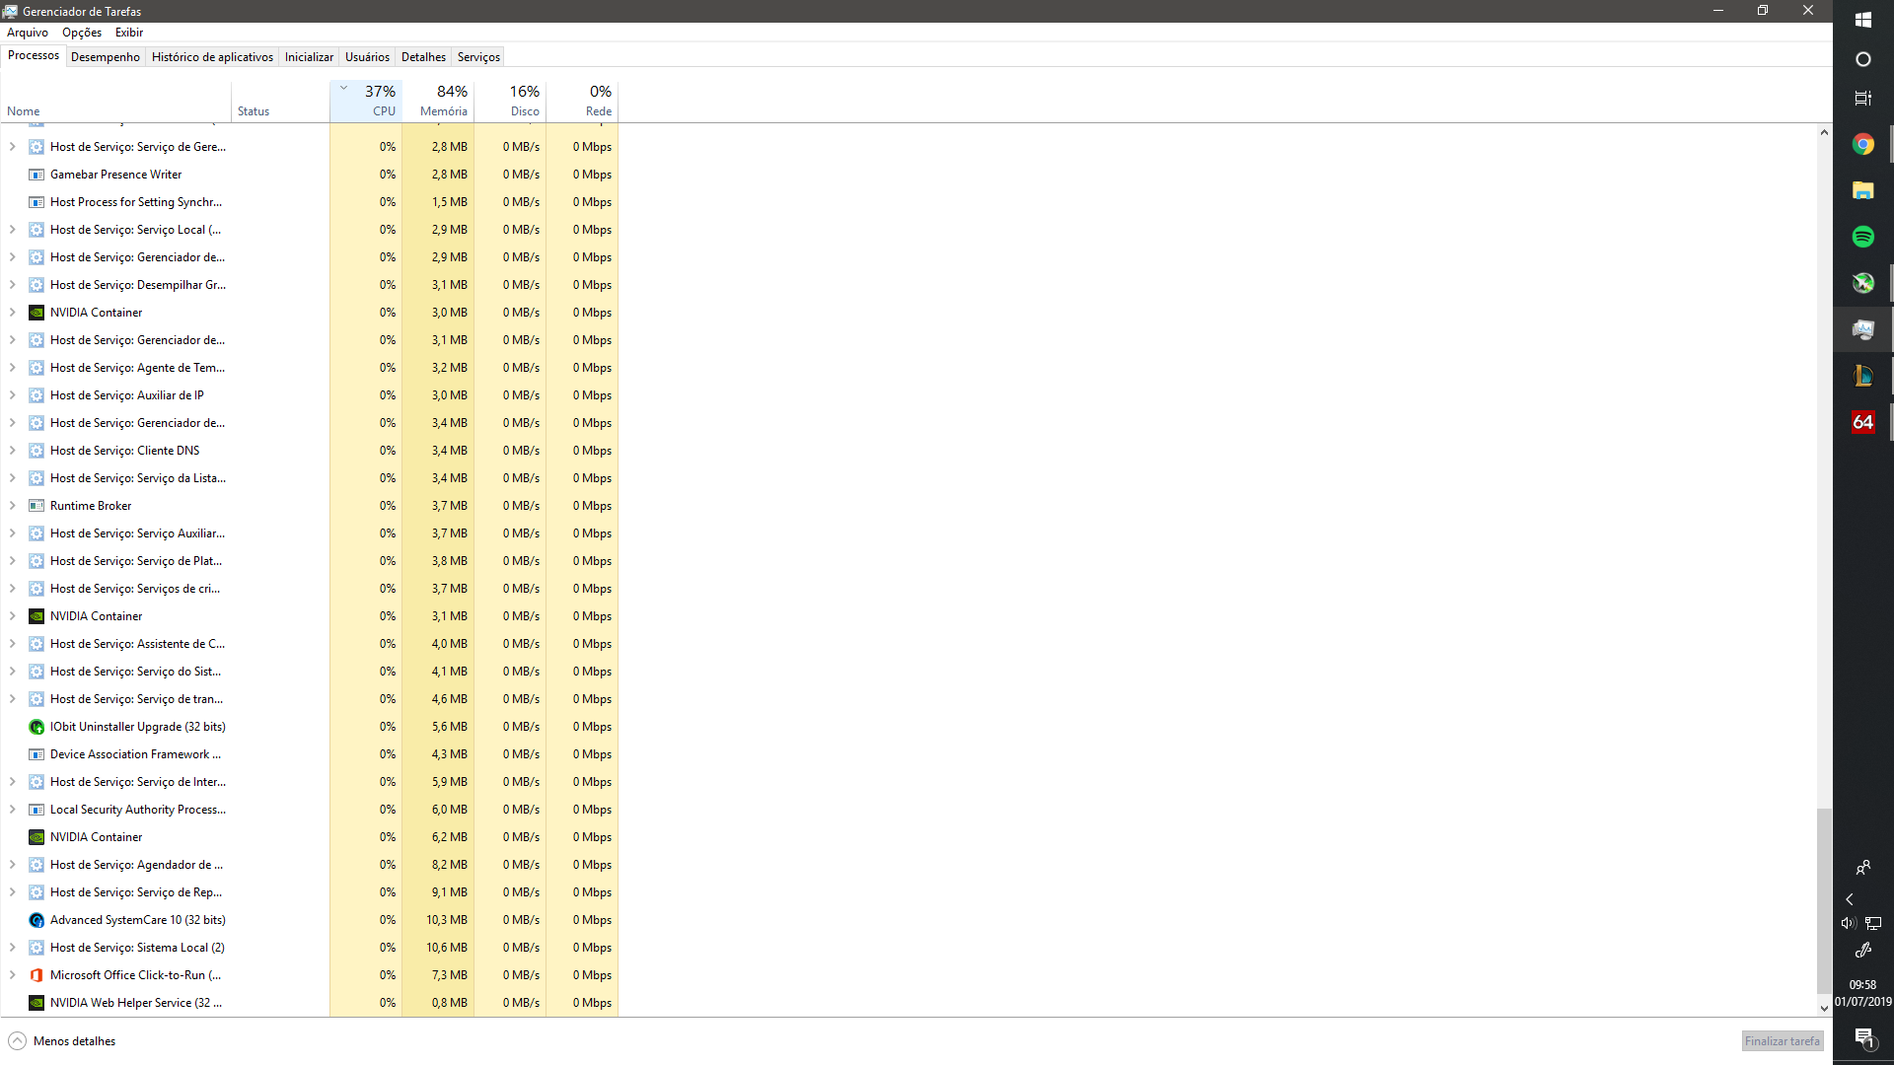This screenshot has width=1894, height=1065.
Task: Expand Microsoft Office Click-to-Run row
Action: [x=12, y=975]
